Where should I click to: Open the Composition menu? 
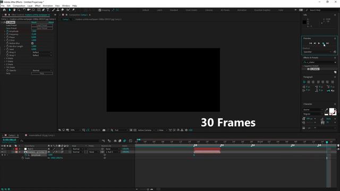[19, 6]
